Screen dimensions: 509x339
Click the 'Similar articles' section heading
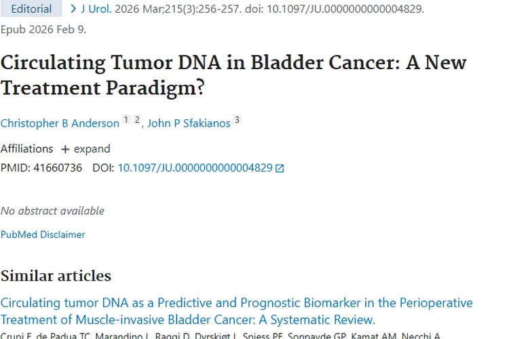(56, 275)
